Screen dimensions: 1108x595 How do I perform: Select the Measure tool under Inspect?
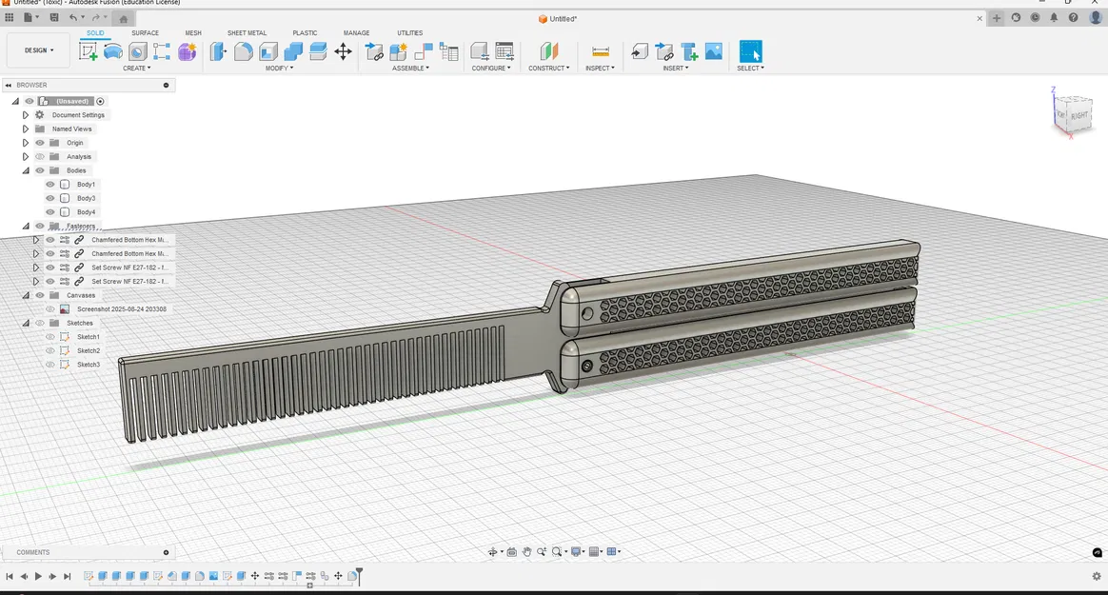click(x=601, y=50)
